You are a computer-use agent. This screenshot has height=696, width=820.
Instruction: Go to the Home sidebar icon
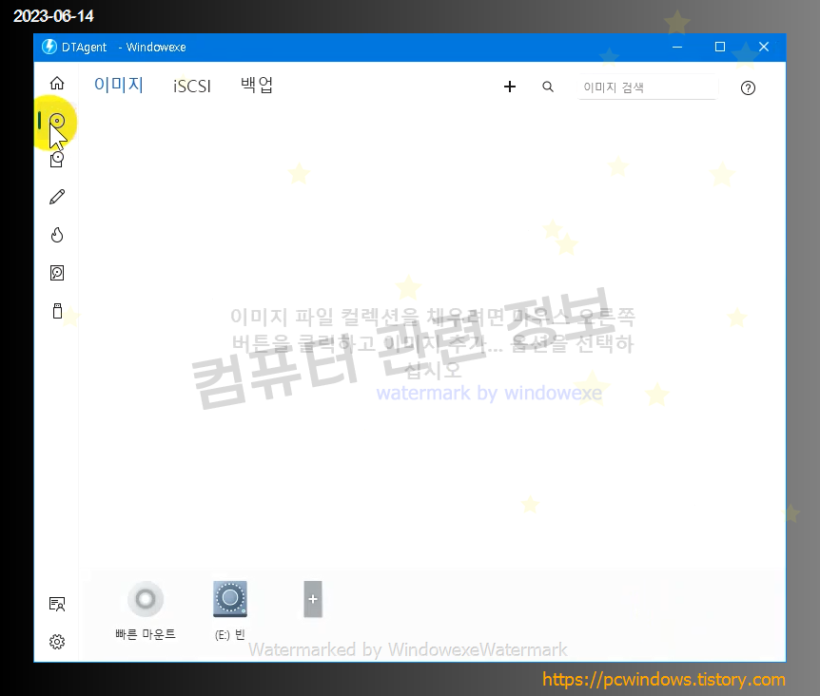click(57, 83)
